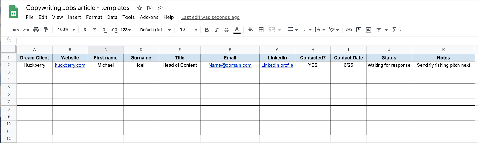
Task: Open the zoom level dropdown
Action: click(66, 30)
